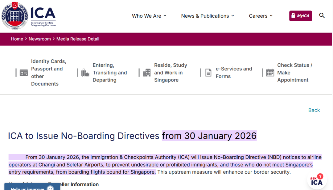
Task: Select the calendar icon for appointments
Action: pyautogui.click(x=270, y=73)
